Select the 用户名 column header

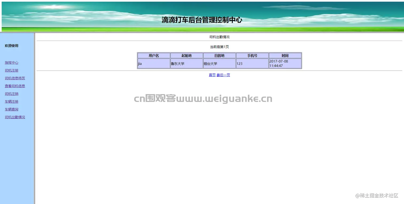pyautogui.click(x=154, y=56)
